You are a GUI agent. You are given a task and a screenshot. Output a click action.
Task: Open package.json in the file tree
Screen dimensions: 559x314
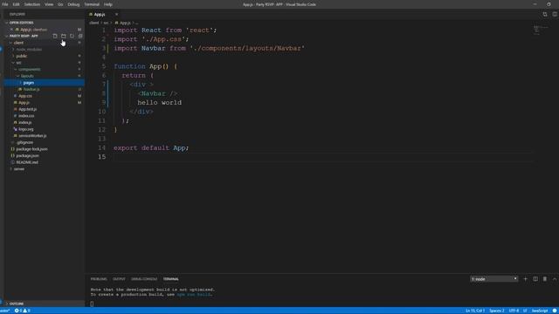tap(27, 156)
